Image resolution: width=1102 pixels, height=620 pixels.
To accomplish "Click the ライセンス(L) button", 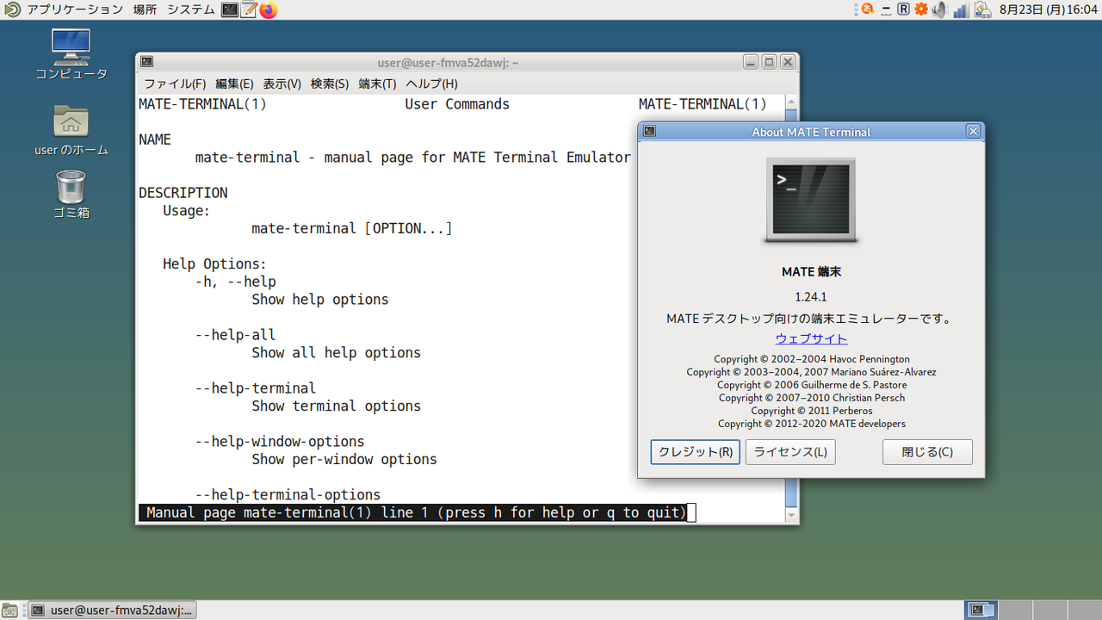I will [790, 452].
